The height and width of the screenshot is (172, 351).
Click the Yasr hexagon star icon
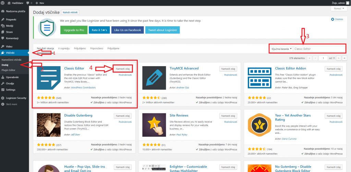coord(260,125)
